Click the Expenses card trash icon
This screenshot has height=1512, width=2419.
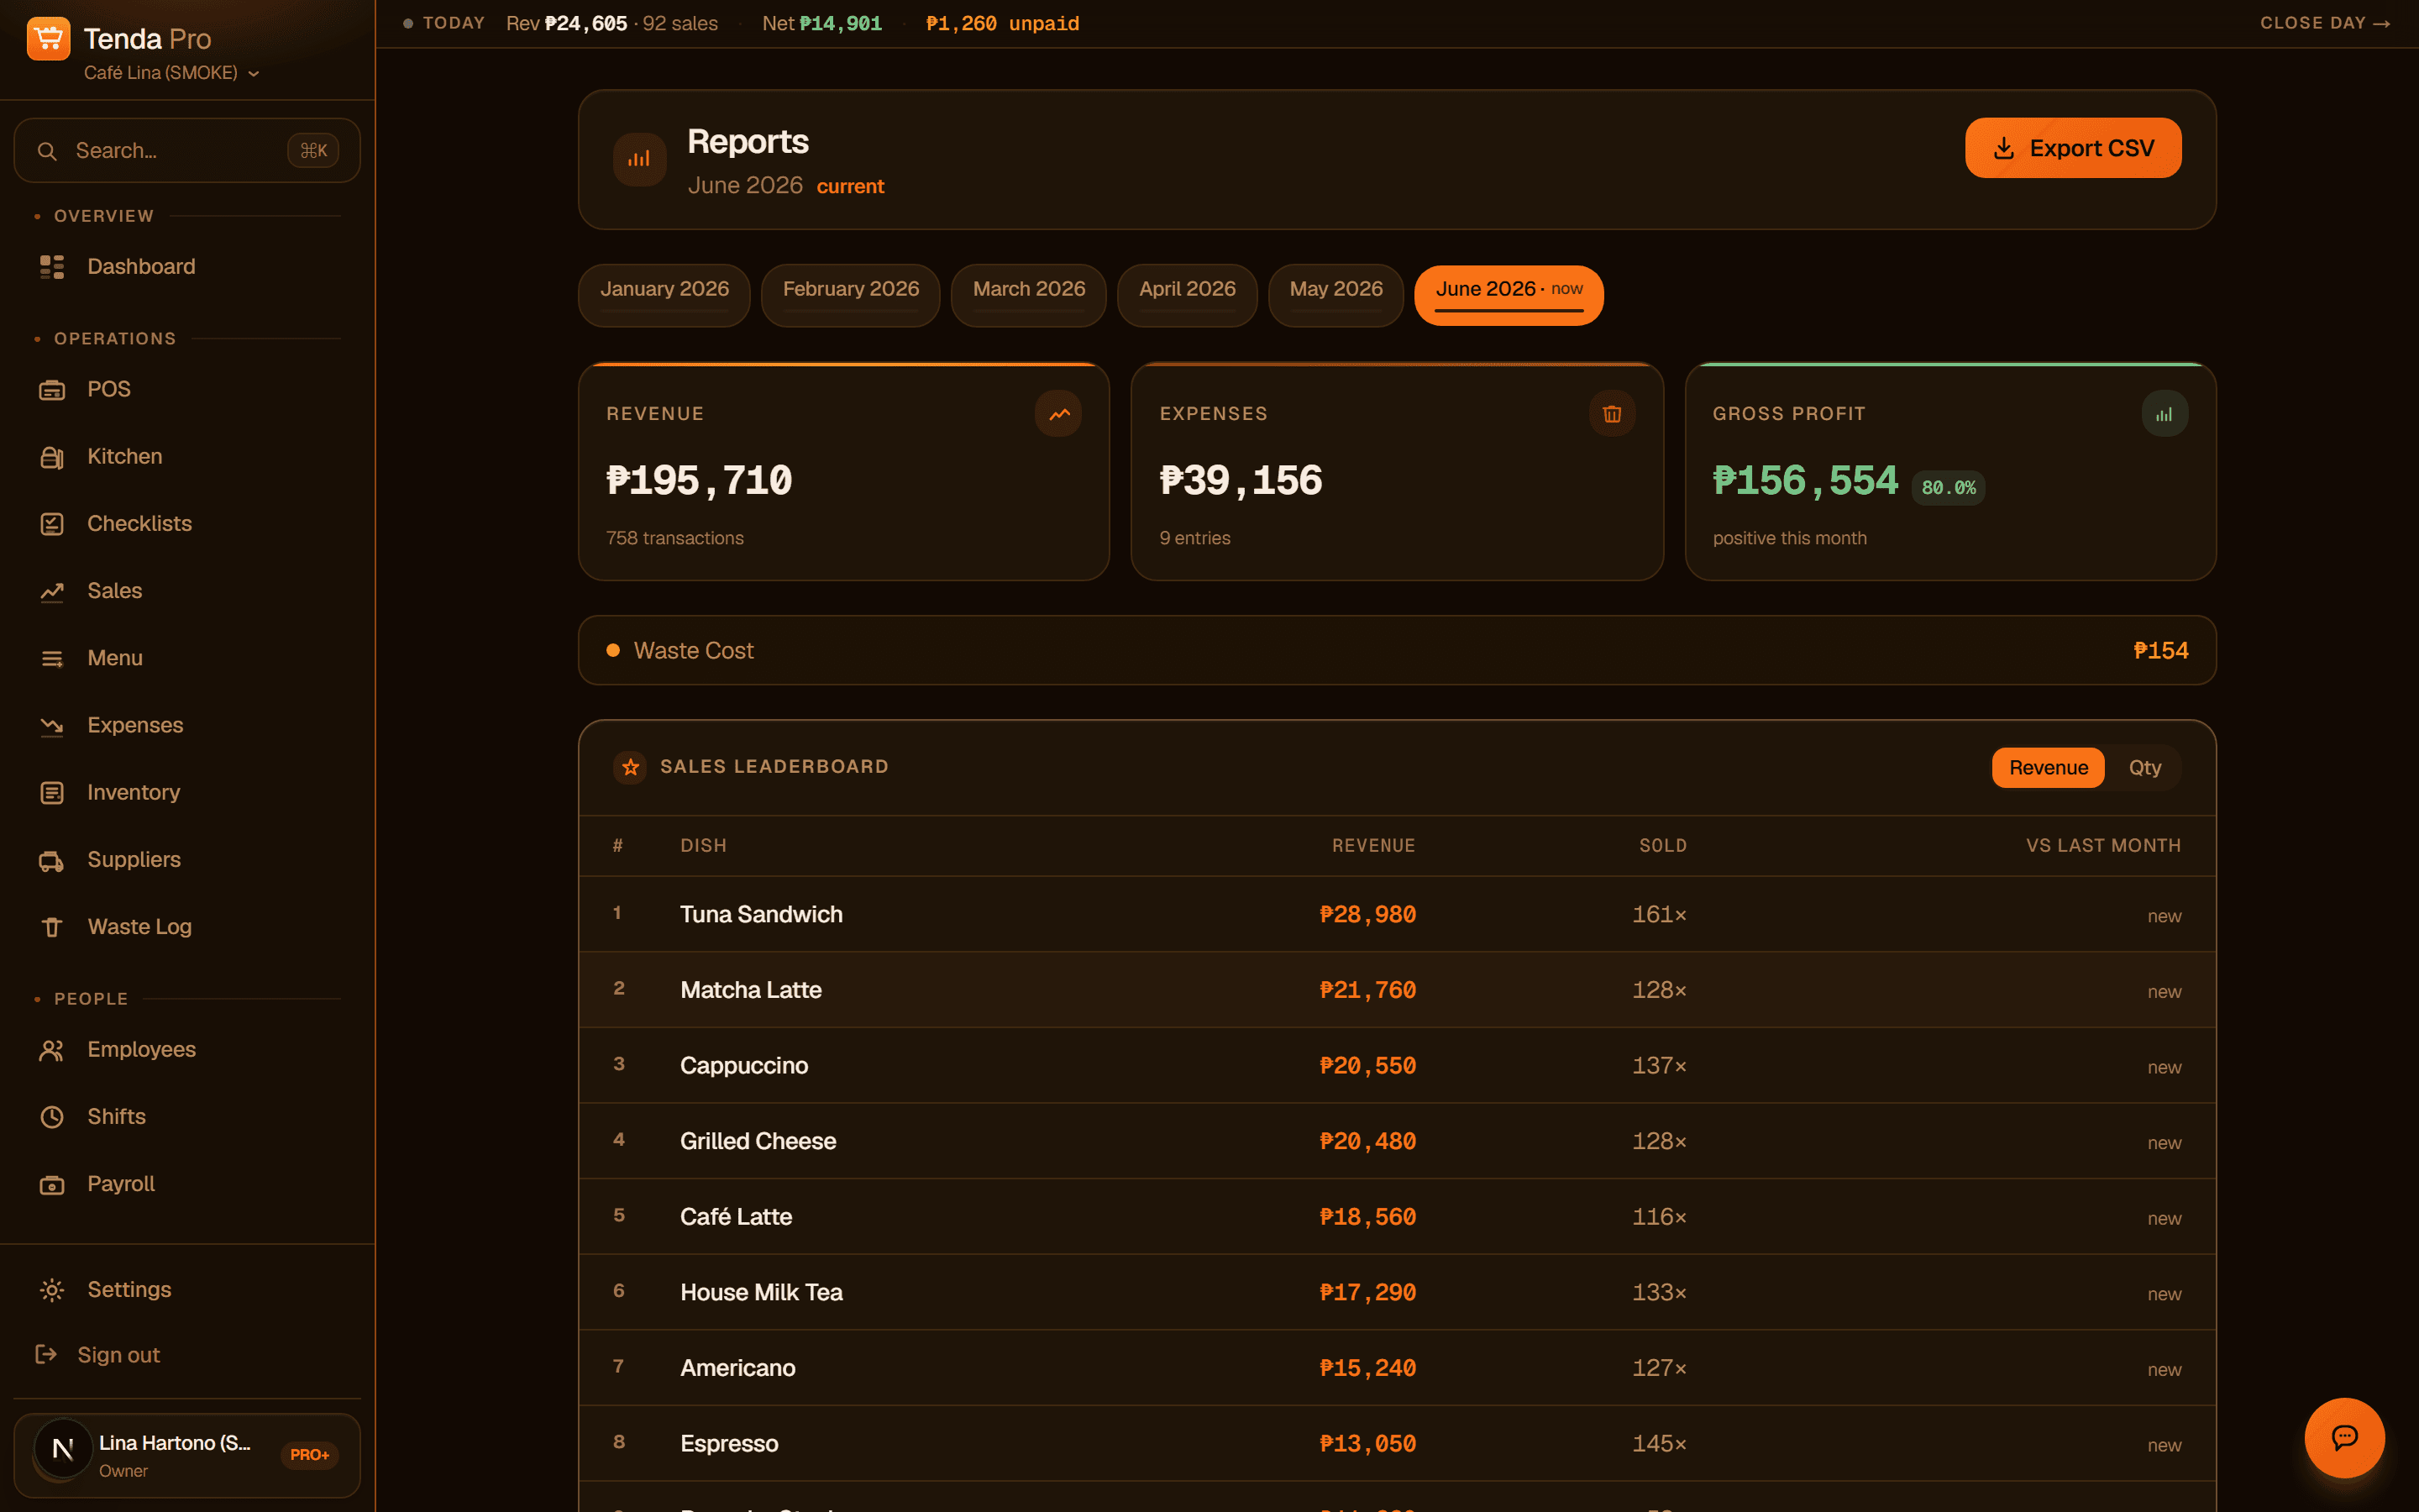1611,414
